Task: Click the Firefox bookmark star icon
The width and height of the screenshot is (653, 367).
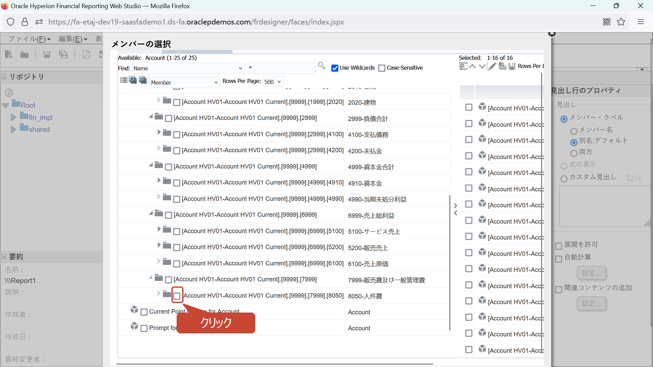Action: (x=621, y=22)
